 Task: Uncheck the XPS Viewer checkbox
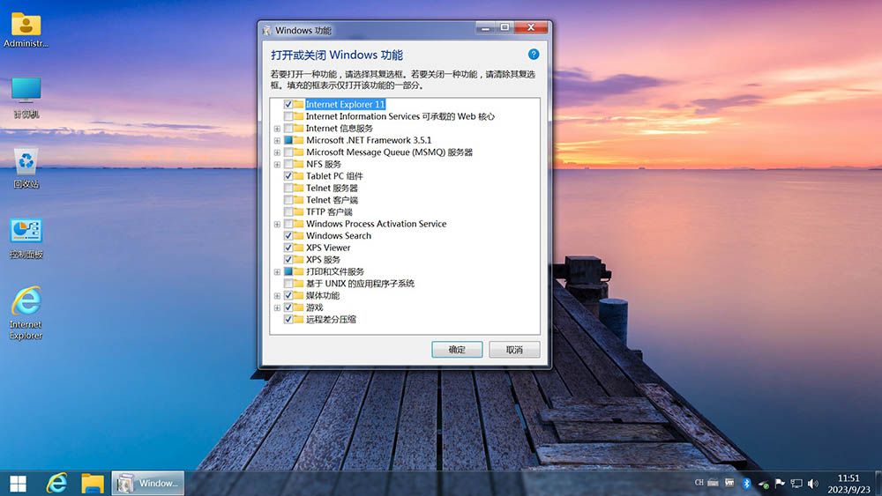coord(288,248)
